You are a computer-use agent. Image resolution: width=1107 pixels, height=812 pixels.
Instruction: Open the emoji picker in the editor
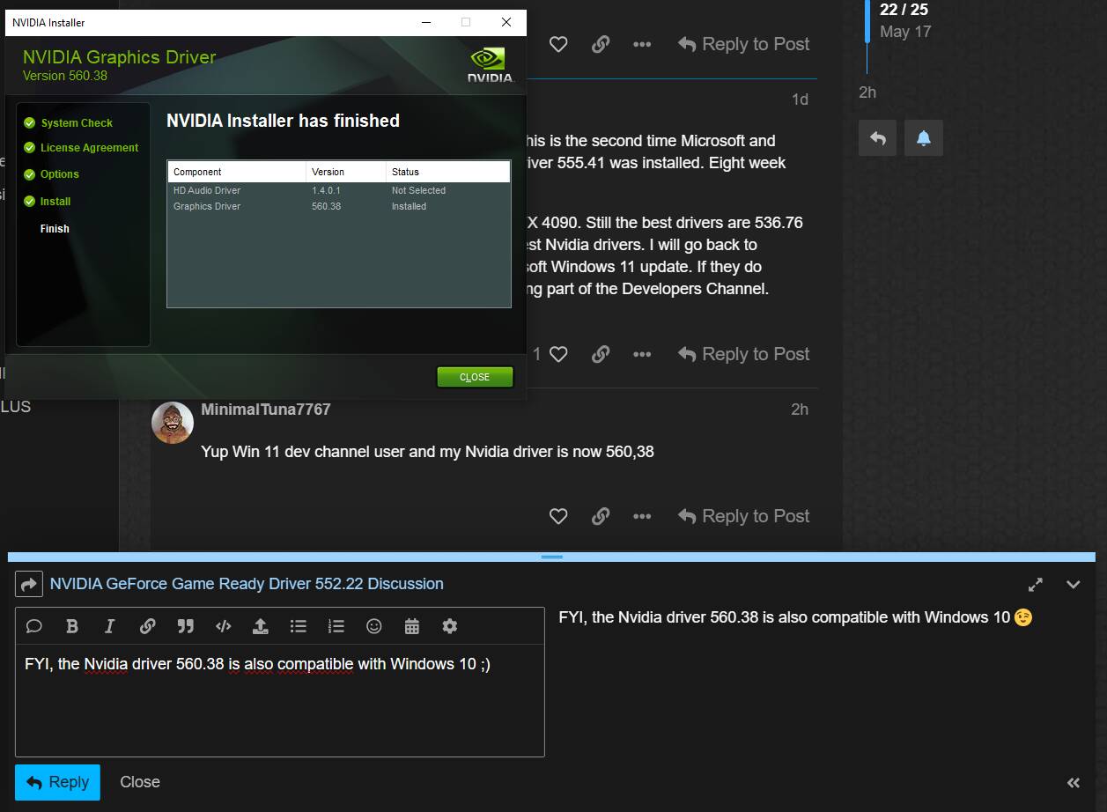tap(373, 626)
